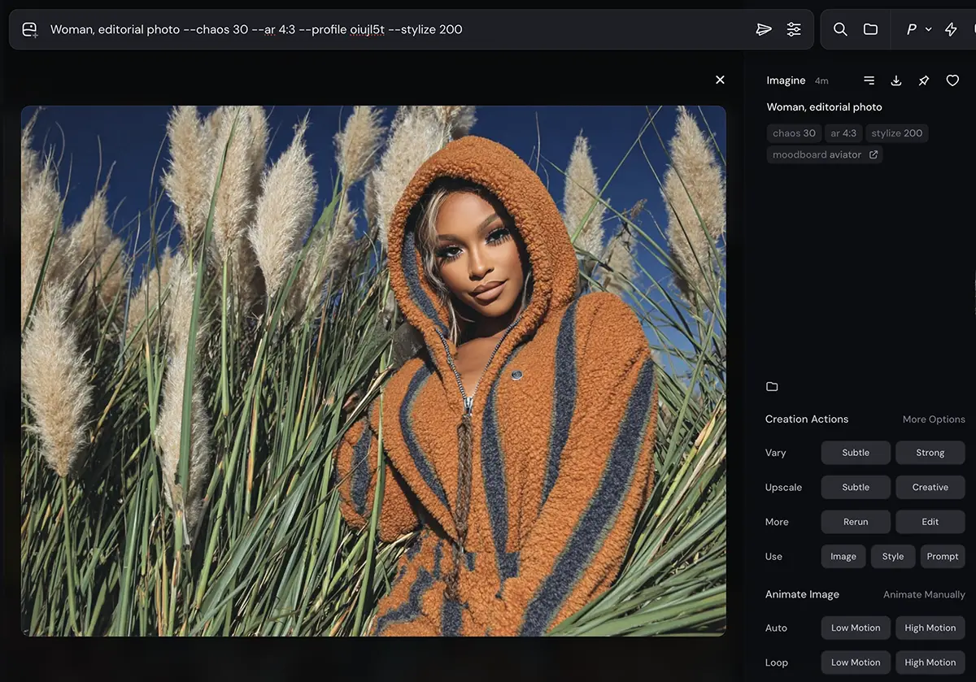
Task: Click Vary Strong button
Action: (930, 453)
